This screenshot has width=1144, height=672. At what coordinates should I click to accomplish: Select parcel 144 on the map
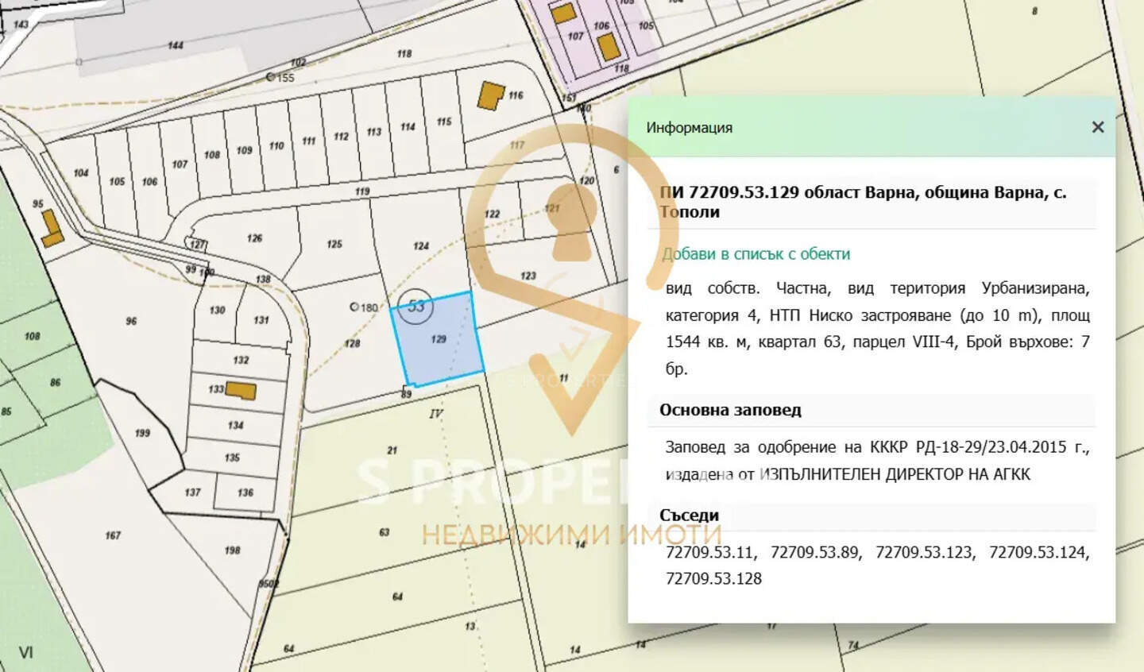pyautogui.click(x=176, y=45)
